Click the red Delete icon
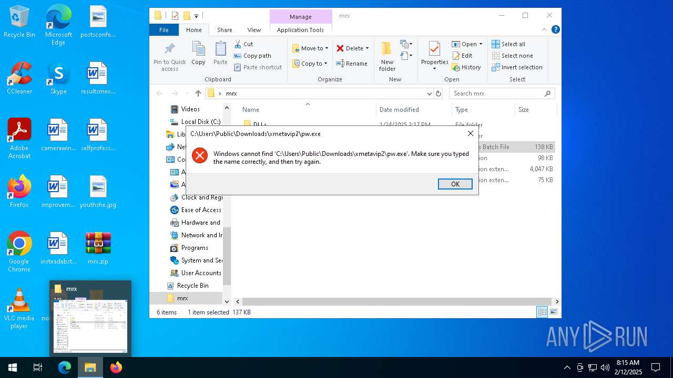This screenshot has height=378, width=673. coord(340,48)
